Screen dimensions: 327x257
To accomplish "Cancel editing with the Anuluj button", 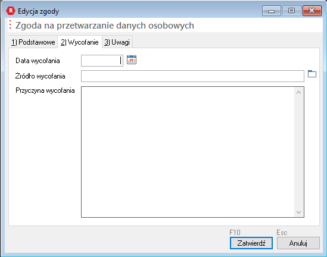I will pos(298,243).
